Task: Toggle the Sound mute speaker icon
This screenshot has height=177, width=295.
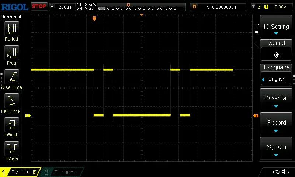Action: [x=276, y=55]
